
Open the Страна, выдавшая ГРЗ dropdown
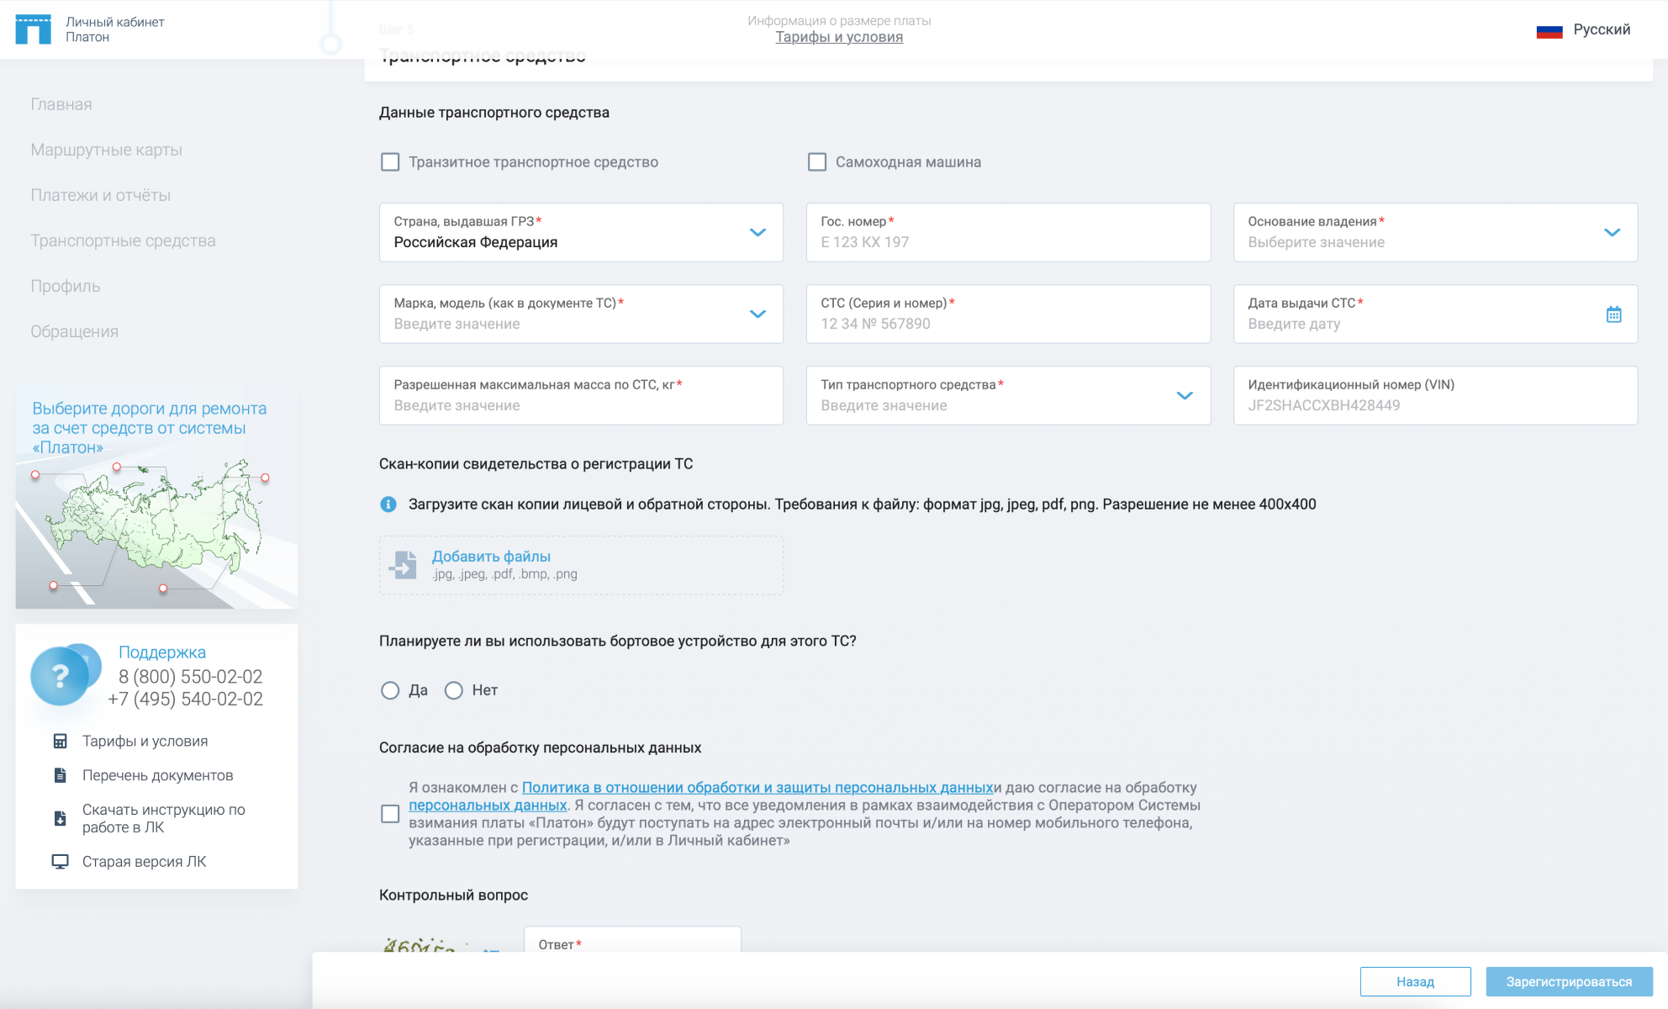click(x=757, y=233)
